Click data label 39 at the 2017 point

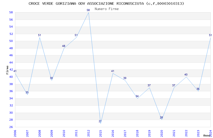125,78
